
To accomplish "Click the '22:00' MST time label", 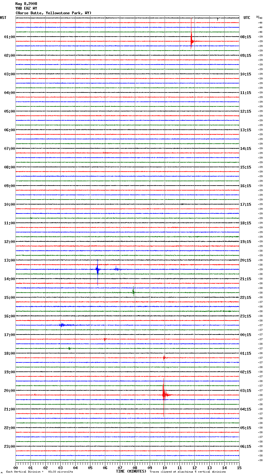I will pyautogui.click(x=10, y=428).
